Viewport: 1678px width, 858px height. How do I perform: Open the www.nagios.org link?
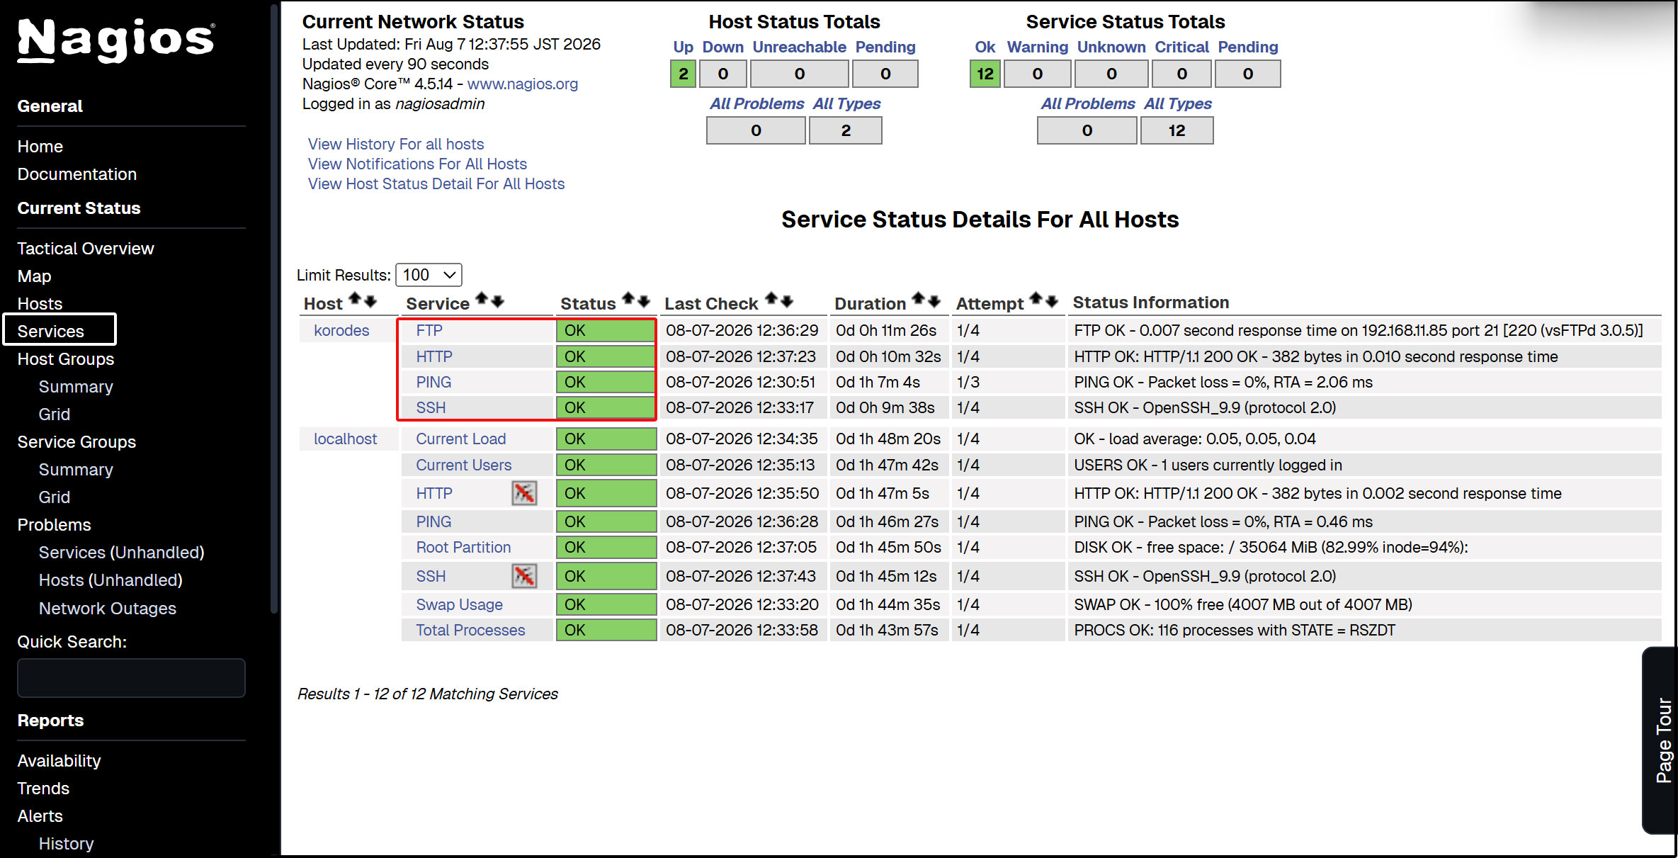[523, 84]
